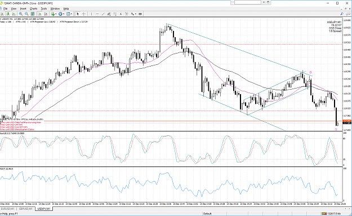Open the chat bubbles icon
The image size is (352, 216).
tap(348, 14)
